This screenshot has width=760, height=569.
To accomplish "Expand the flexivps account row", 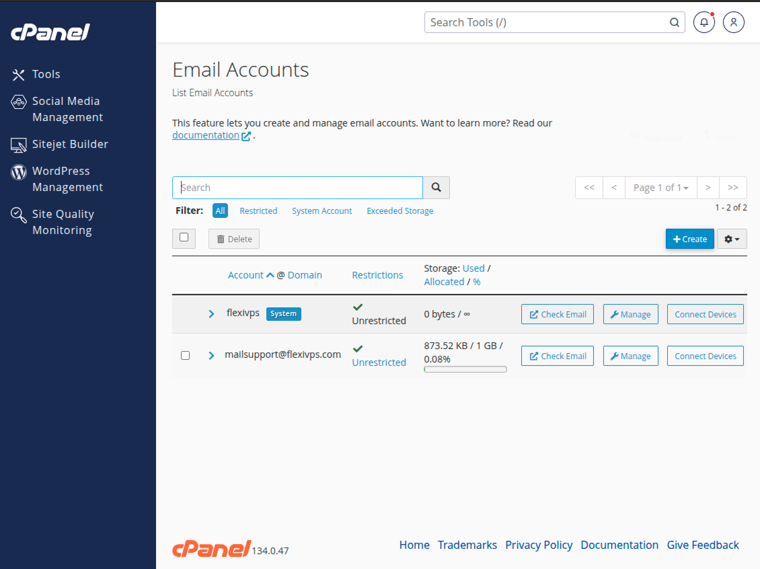I will tap(211, 314).
